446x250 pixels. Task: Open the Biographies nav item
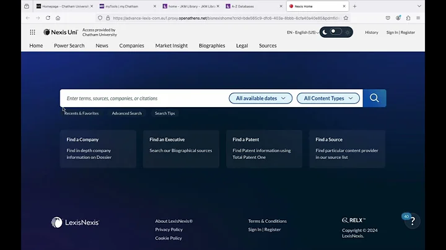click(212, 45)
